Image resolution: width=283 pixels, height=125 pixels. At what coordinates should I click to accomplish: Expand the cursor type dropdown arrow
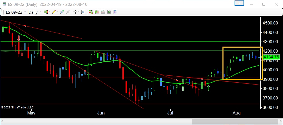pyautogui.click(x=78, y=12)
